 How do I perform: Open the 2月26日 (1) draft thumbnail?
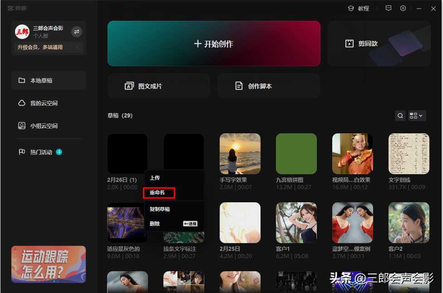click(128, 154)
